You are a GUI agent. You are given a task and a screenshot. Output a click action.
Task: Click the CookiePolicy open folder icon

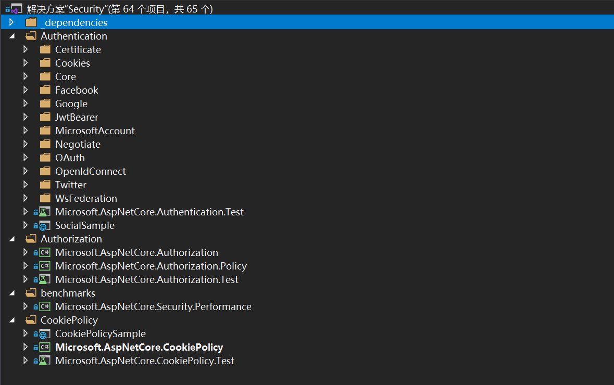(x=31, y=320)
